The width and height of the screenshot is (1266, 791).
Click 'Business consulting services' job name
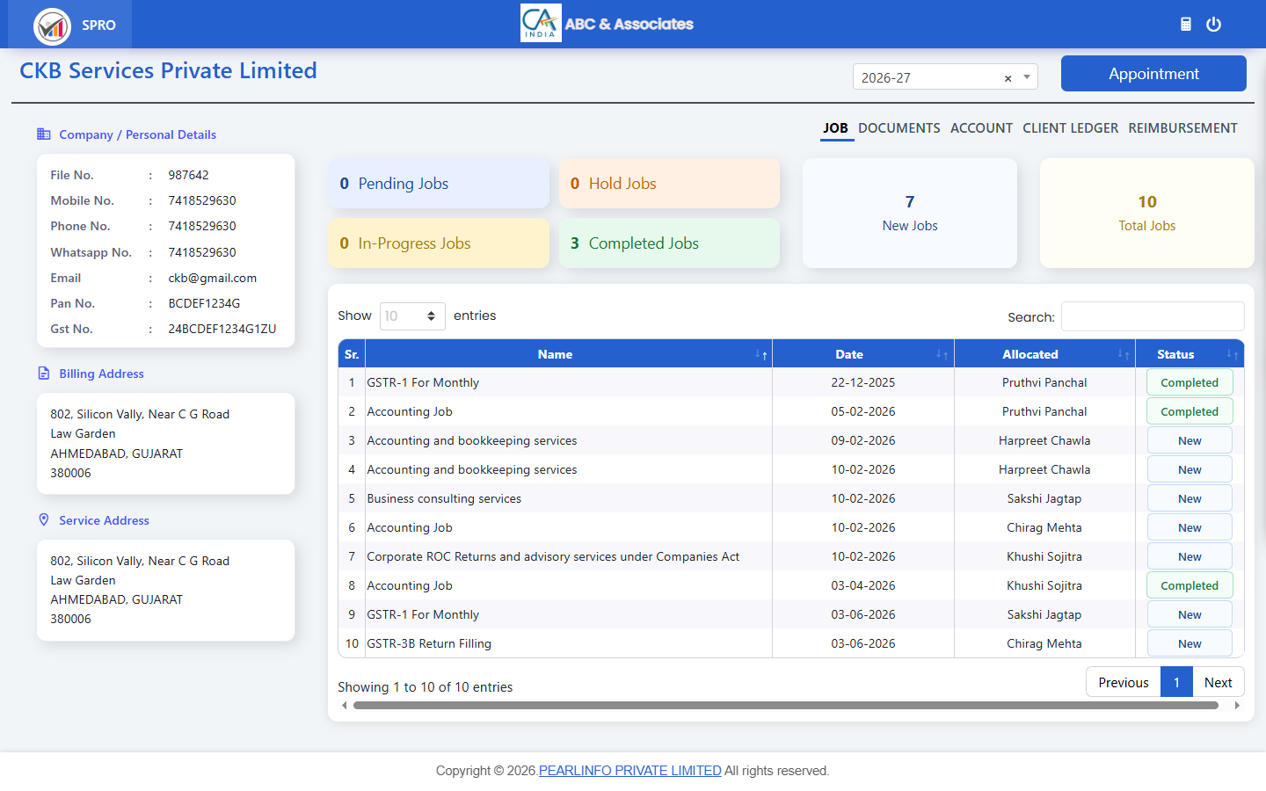444,498
